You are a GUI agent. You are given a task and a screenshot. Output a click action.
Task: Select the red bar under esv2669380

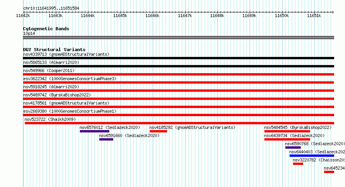pos(178,115)
